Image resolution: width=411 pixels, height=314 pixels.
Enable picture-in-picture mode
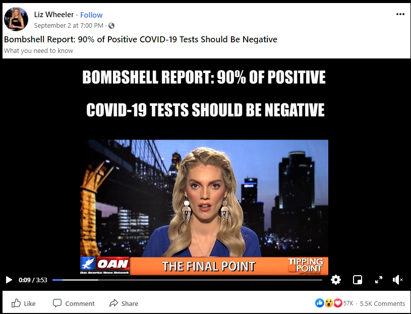click(358, 280)
